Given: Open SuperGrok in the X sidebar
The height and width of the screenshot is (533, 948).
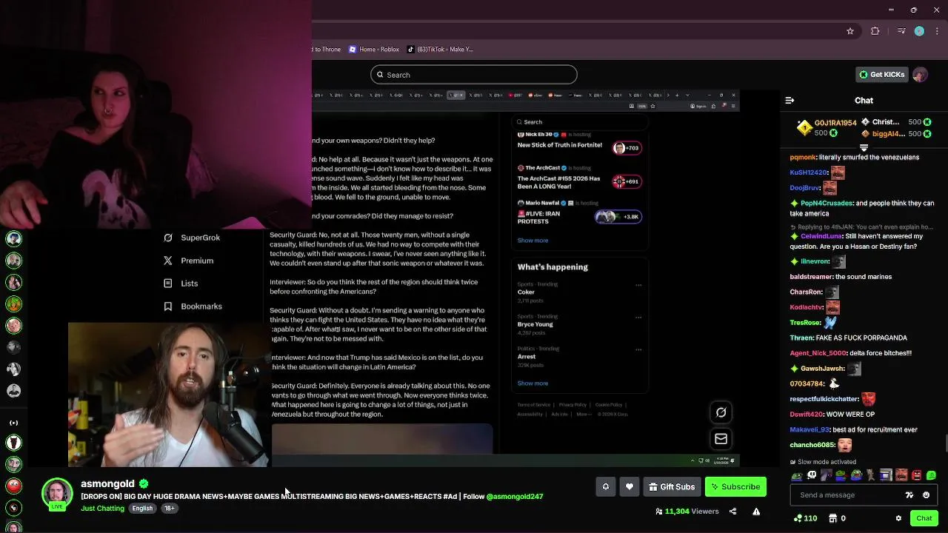Looking at the screenshot, I should (x=192, y=238).
